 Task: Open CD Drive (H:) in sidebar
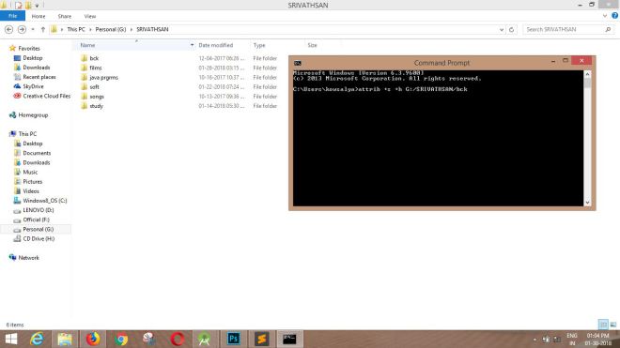(39, 238)
